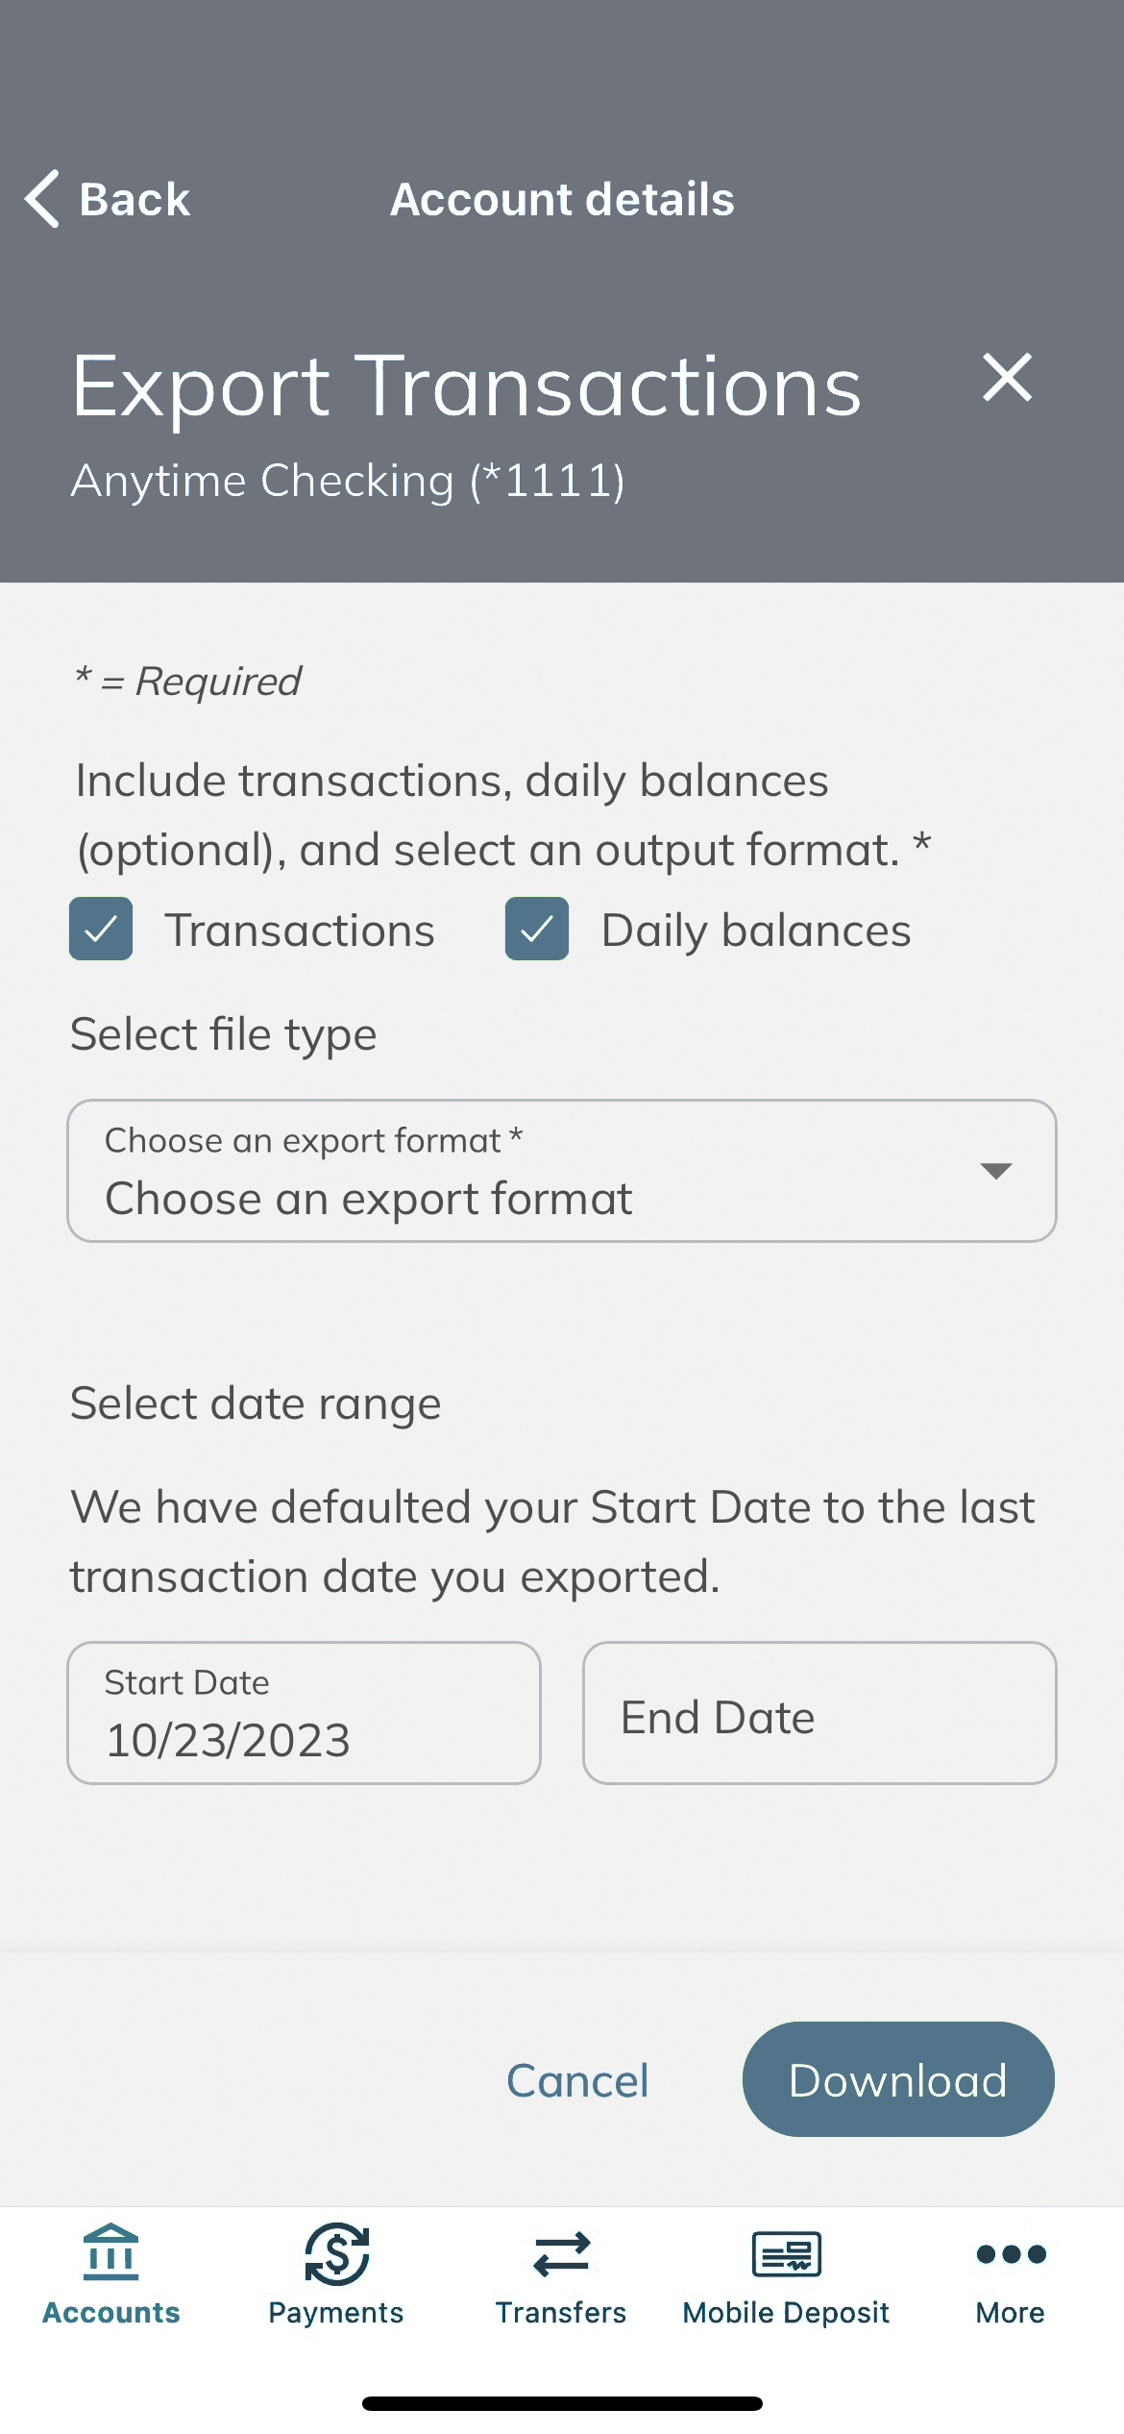Go to the Mobile Deposit tab label
The width and height of the screenshot is (1124, 2434).
pos(786,2312)
